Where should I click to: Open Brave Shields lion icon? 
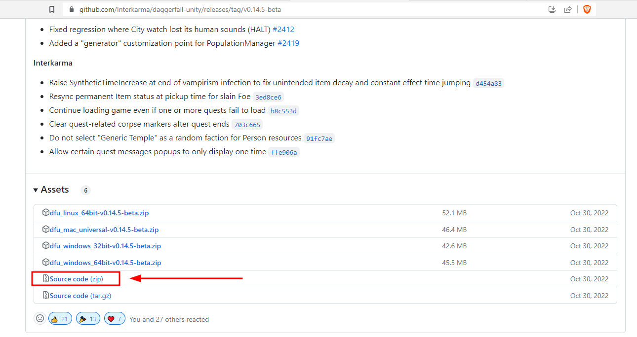pos(587,9)
